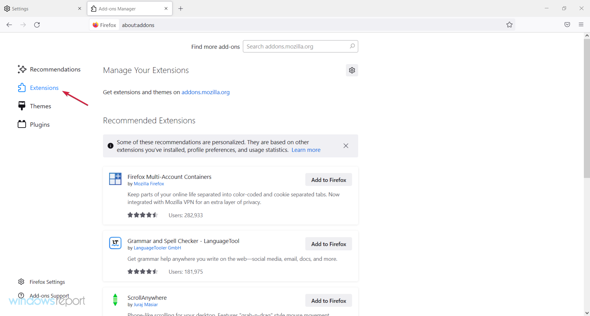
Task: Open the addons.mozilla.org link
Action: [x=205, y=92]
